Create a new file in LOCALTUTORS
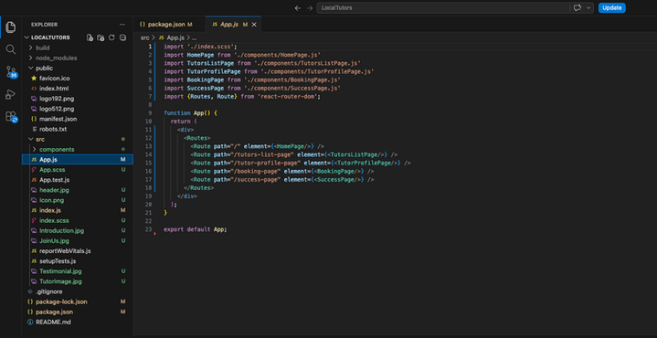The width and height of the screenshot is (657, 338). tap(90, 37)
